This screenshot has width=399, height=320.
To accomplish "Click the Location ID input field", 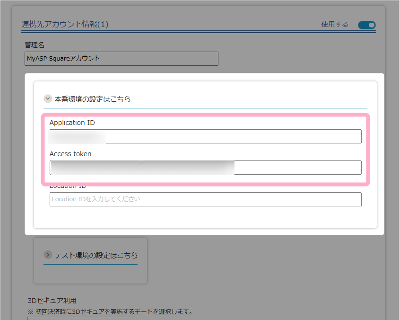I will click(205, 199).
